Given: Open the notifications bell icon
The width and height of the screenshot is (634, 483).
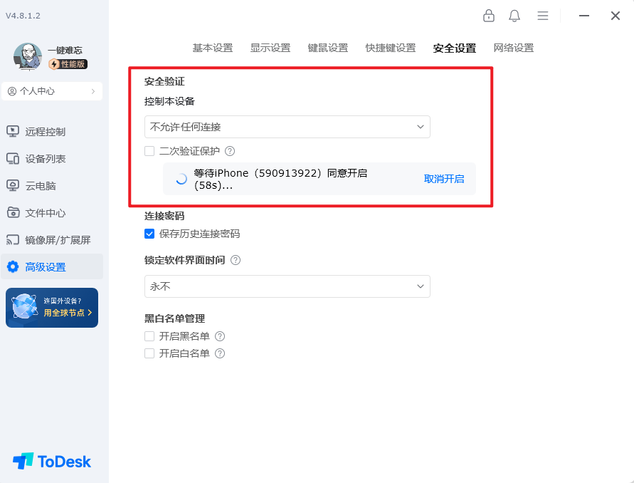Looking at the screenshot, I should (514, 16).
